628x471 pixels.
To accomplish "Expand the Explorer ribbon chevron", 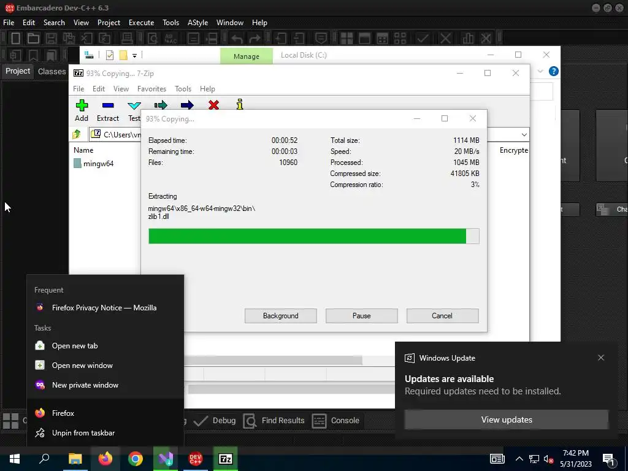I will pyautogui.click(x=540, y=71).
